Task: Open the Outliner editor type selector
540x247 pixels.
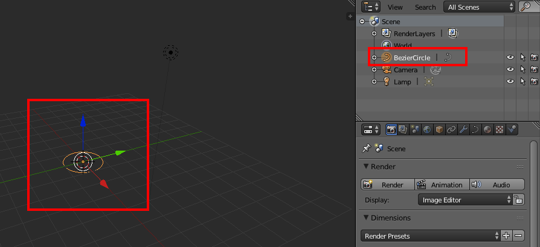Action: tap(370, 7)
